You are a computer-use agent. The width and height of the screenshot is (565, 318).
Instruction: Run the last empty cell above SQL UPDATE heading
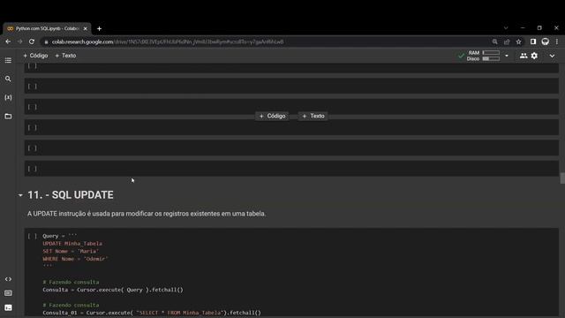33,169
